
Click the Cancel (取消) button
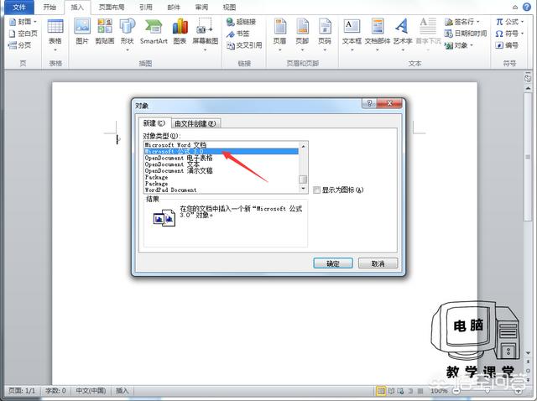pos(378,263)
